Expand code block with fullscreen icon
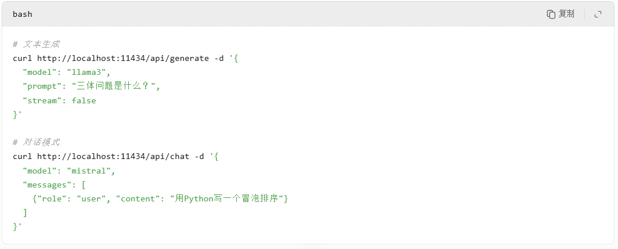The width and height of the screenshot is (618, 249). pos(598,14)
